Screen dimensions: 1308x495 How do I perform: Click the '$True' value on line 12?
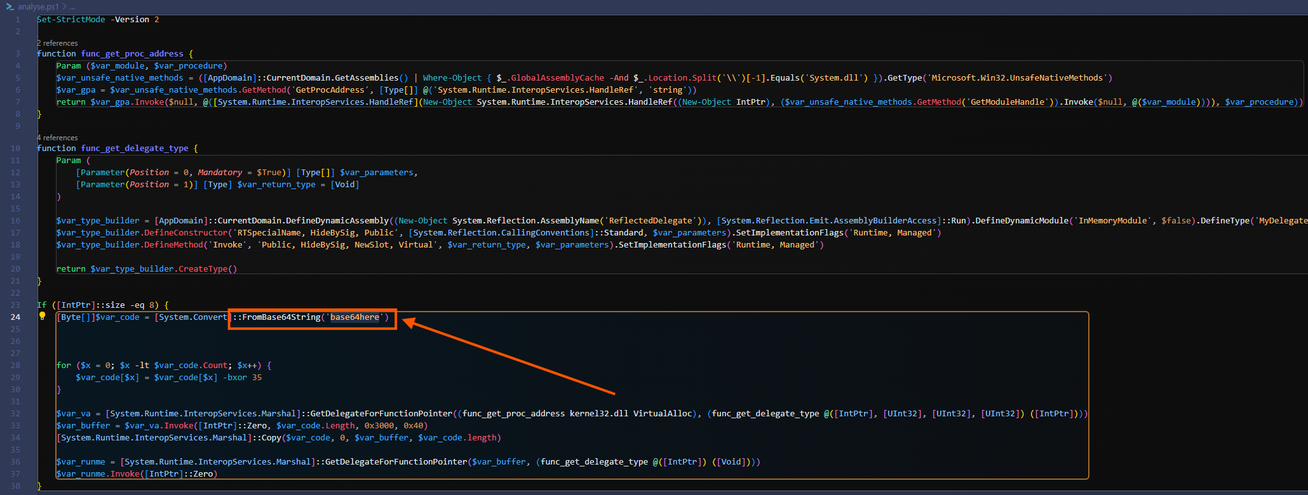point(269,173)
